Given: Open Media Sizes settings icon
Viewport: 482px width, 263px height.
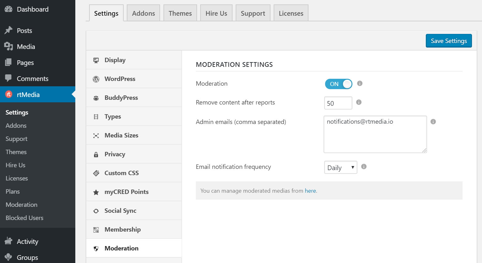Looking at the screenshot, I should point(96,135).
